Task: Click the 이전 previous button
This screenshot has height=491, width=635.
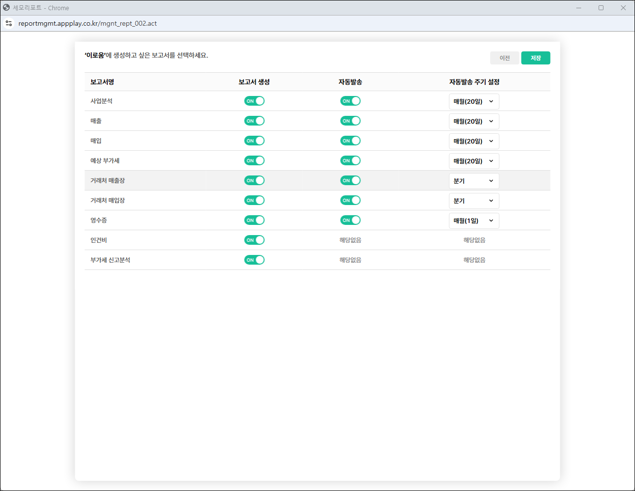Action: pos(505,58)
